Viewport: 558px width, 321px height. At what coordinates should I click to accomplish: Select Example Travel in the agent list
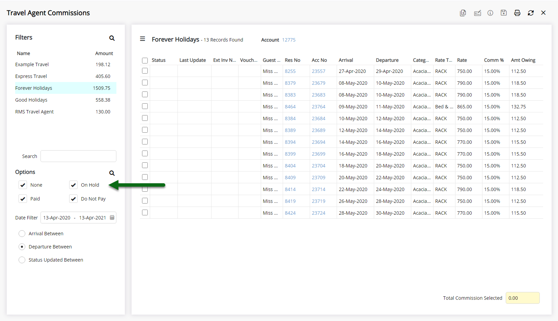[x=66, y=64]
